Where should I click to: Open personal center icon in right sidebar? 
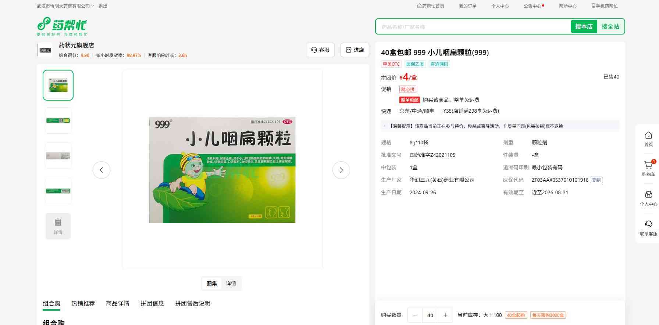tap(648, 195)
